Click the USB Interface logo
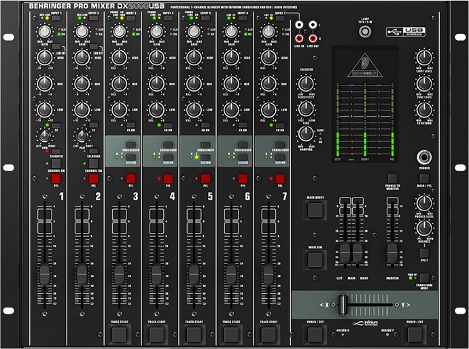469x349 pixels. [x=406, y=32]
